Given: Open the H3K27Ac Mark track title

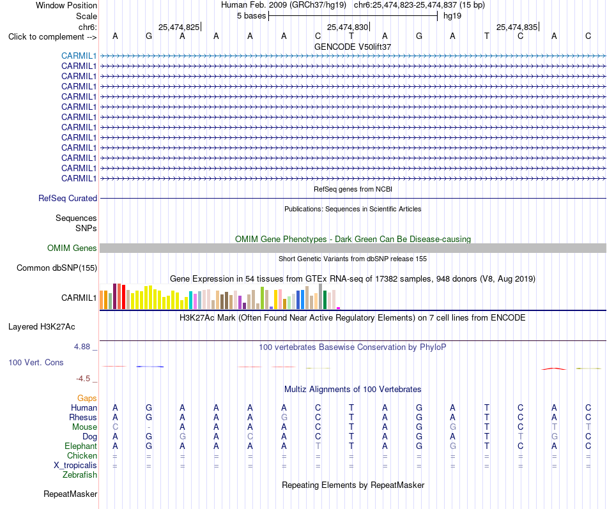Looking at the screenshot, I should [x=353, y=318].
